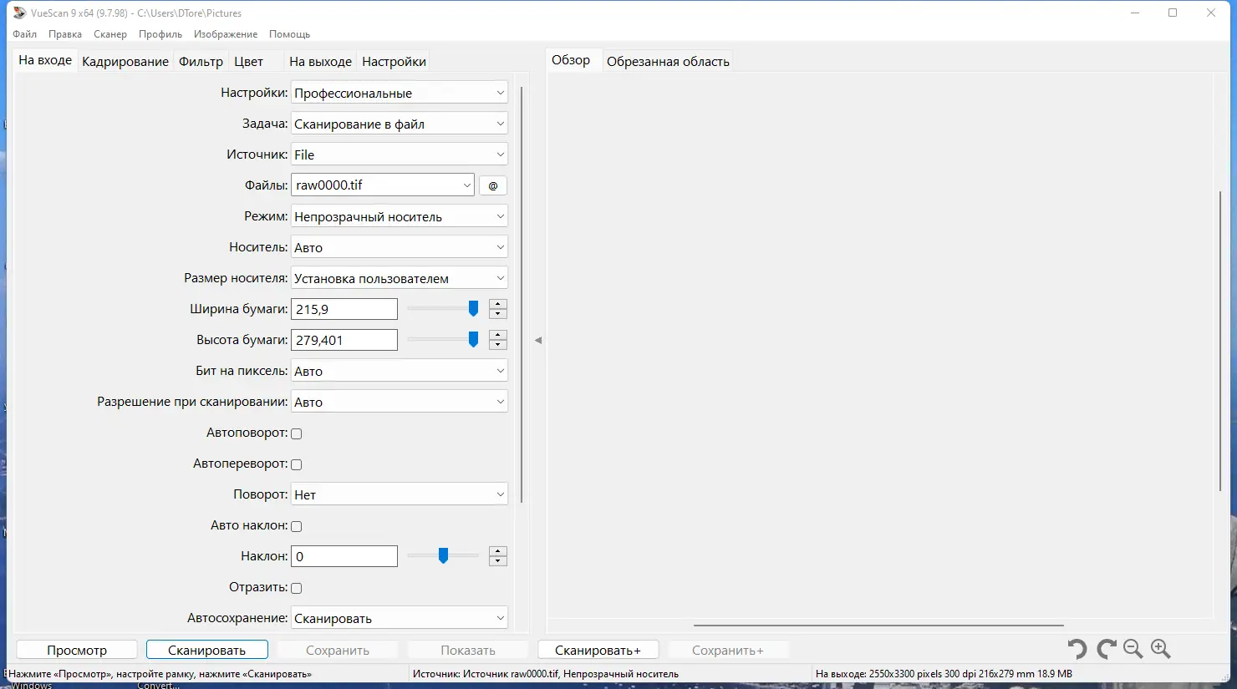Expand the Автосохранение dropdown
The width and height of the screenshot is (1237, 689).
tap(400, 618)
